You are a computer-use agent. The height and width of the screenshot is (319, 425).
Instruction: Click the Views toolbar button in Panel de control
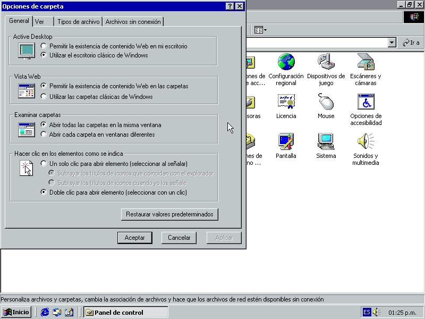[x=260, y=30]
